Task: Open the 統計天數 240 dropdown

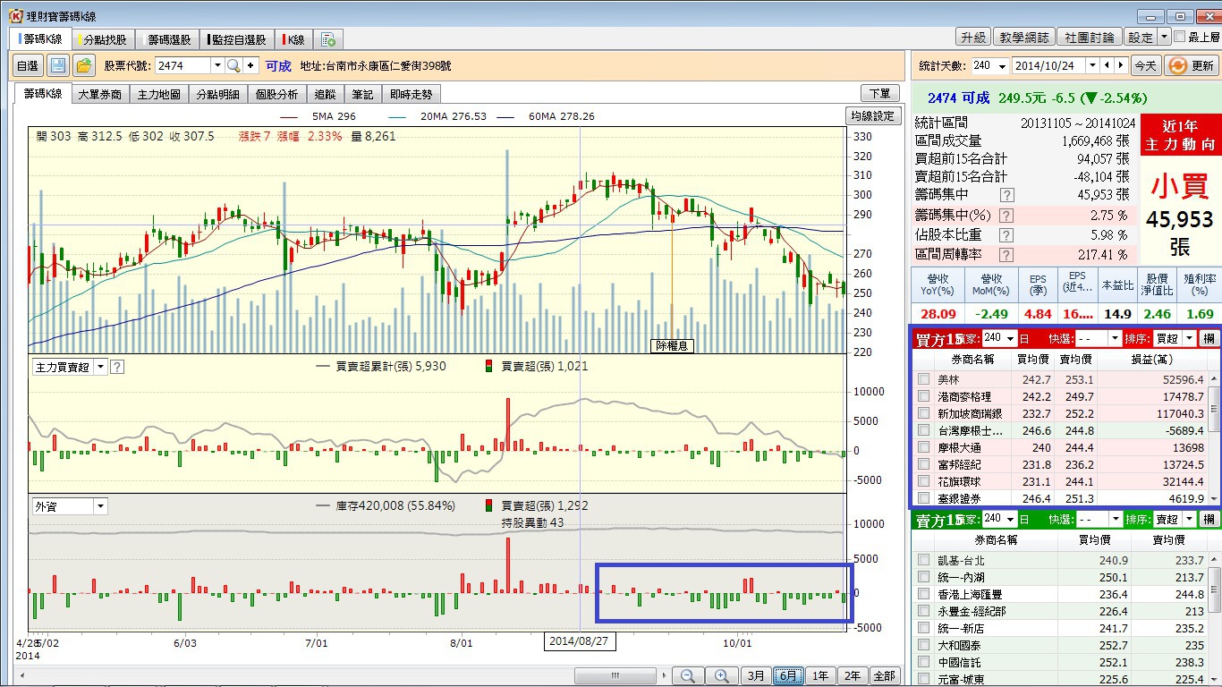Action: click(x=1002, y=65)
